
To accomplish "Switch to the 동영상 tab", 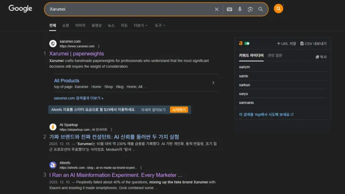I will [97, 26].
